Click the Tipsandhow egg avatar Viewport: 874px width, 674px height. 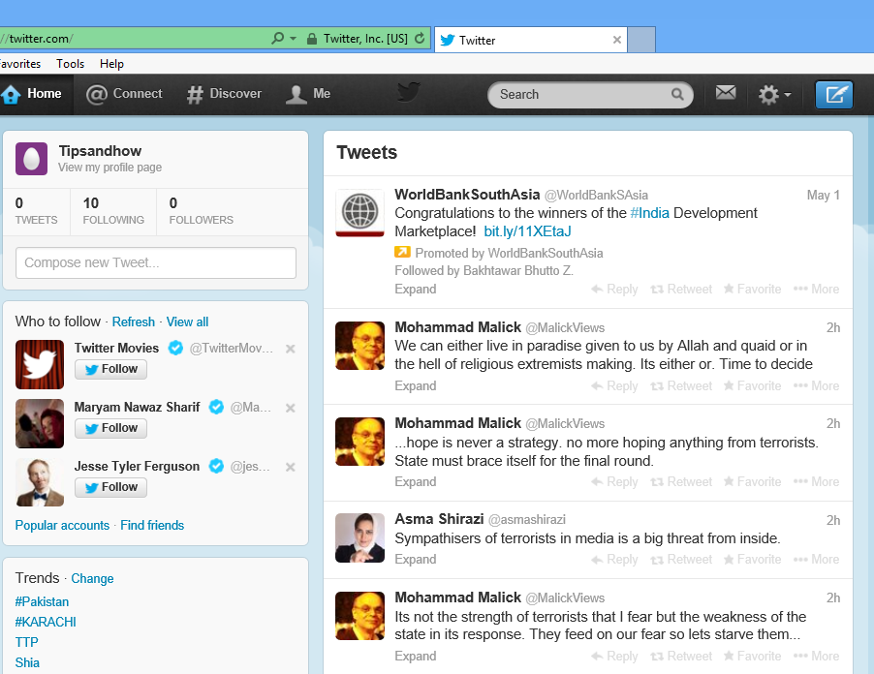(31, 159)
